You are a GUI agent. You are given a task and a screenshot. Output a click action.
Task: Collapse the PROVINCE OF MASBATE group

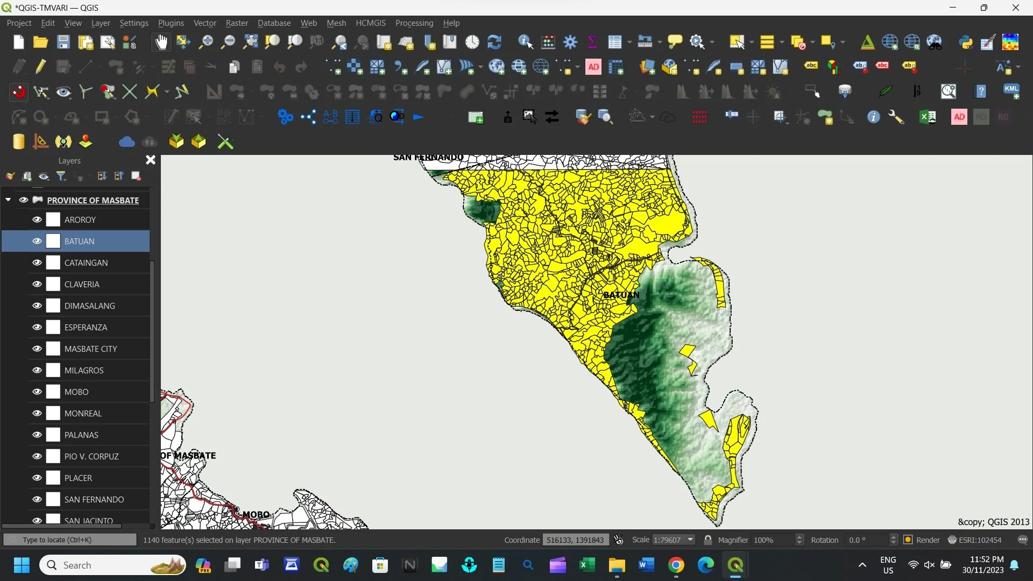pyautogui.click(x=8, y=200)
